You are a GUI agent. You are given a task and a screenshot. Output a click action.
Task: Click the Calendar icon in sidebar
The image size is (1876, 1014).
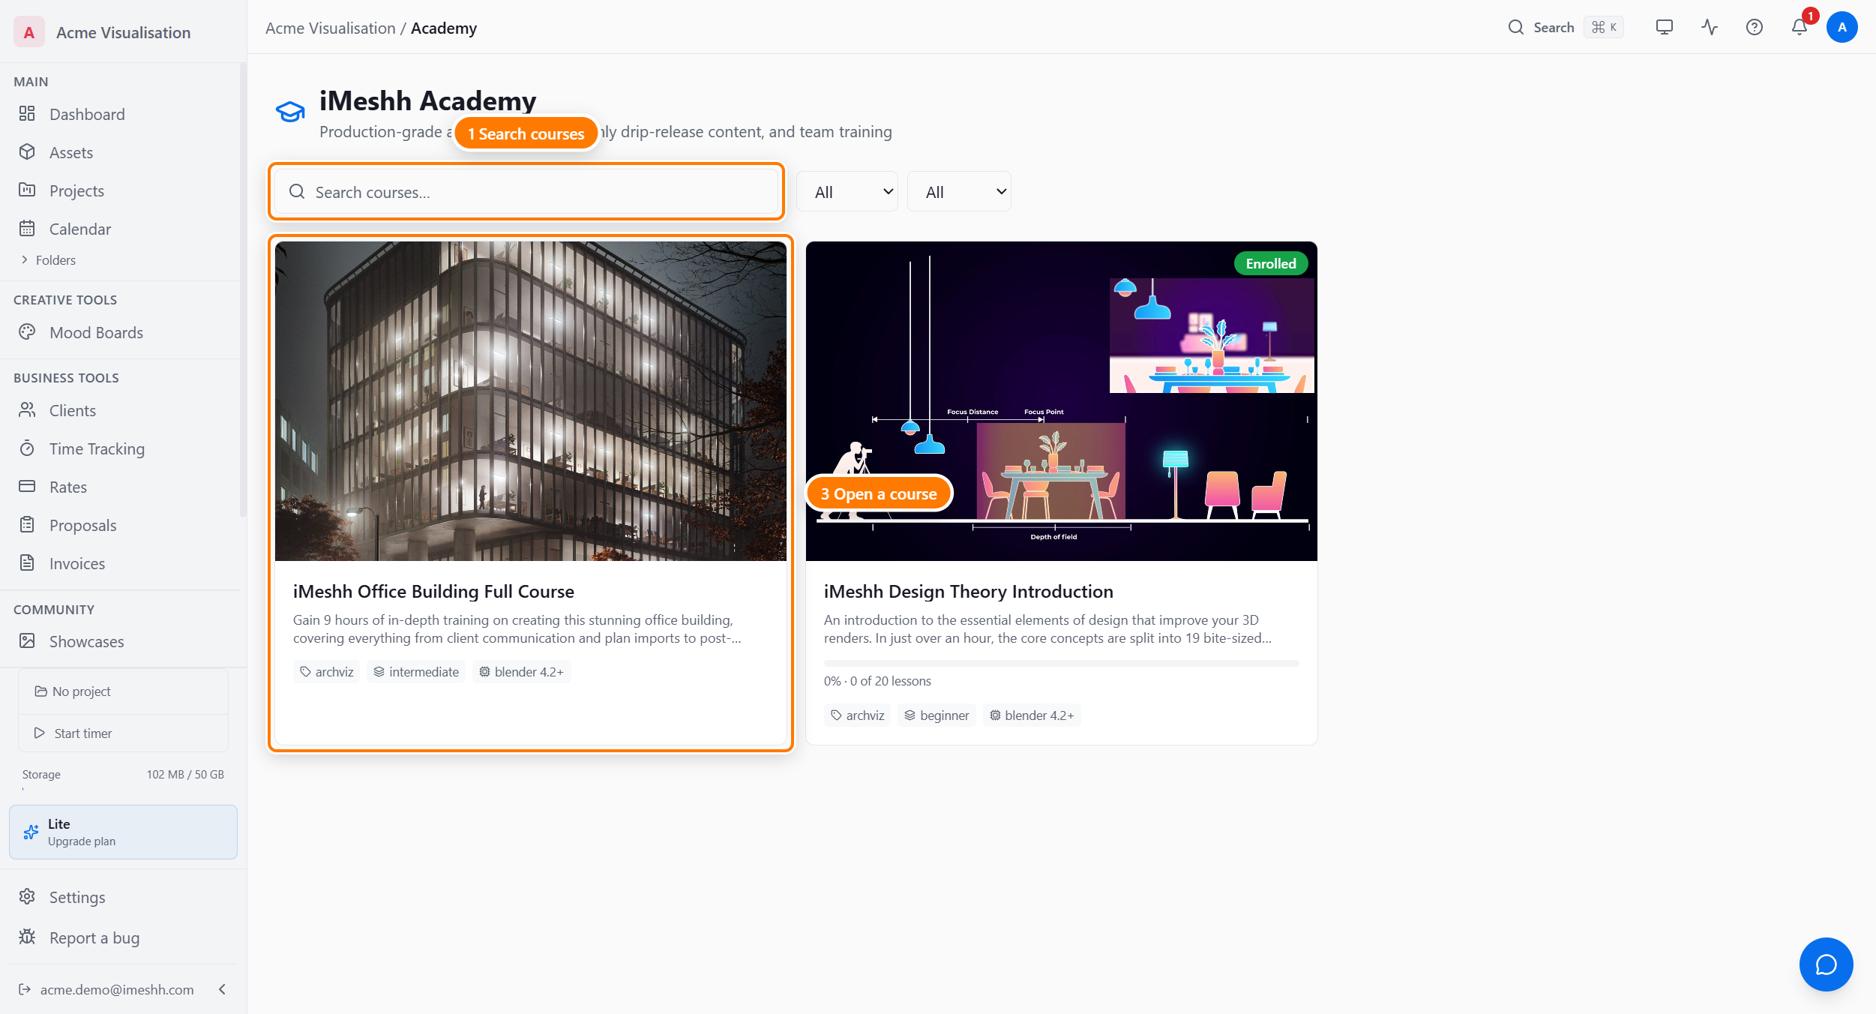[x=27, y=229]
